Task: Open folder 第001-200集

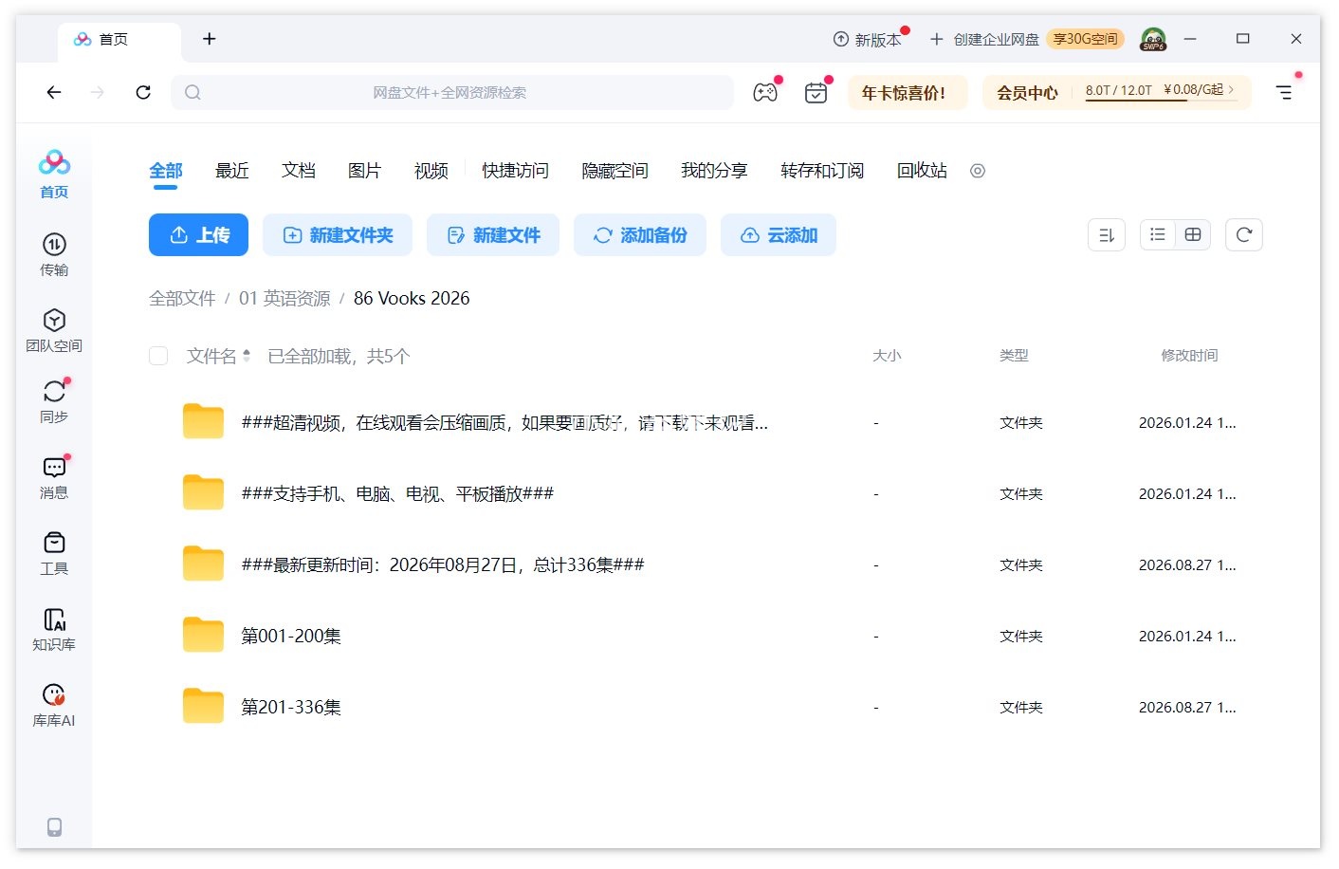Action: (x=291, y=636)
